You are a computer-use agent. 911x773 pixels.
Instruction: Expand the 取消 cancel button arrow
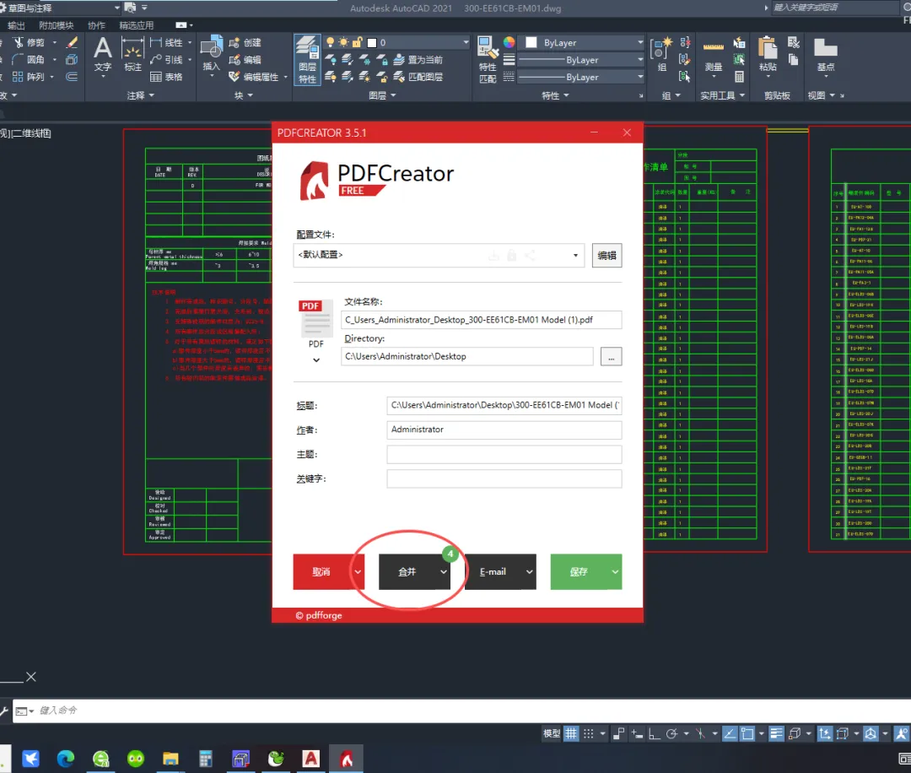pos(358,572)
